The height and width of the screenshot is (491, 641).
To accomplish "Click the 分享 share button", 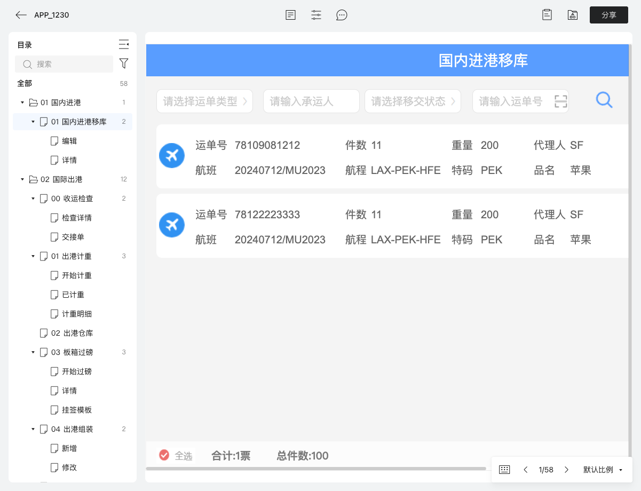I will (608, 15).
